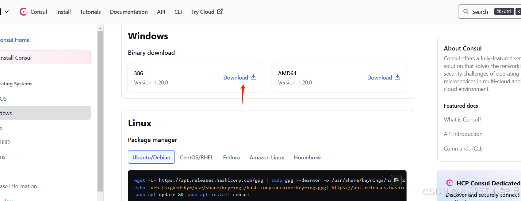Go to Consul Home in the sidebar
The height and width of the screenshot is (201, 521).
(x=15, y=40)
